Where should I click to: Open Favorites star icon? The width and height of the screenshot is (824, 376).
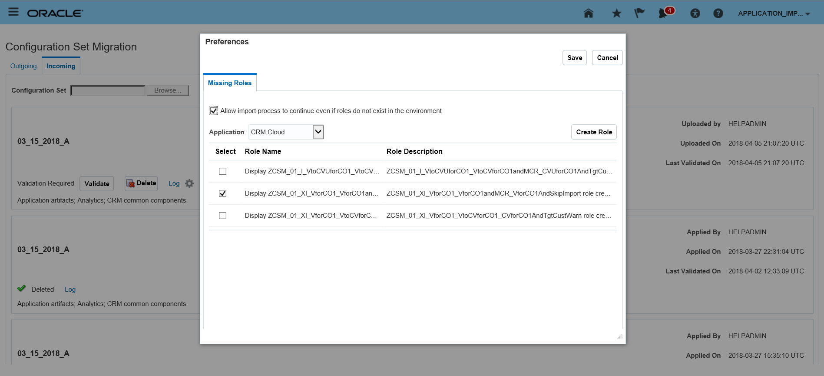(x=616, y=13)
